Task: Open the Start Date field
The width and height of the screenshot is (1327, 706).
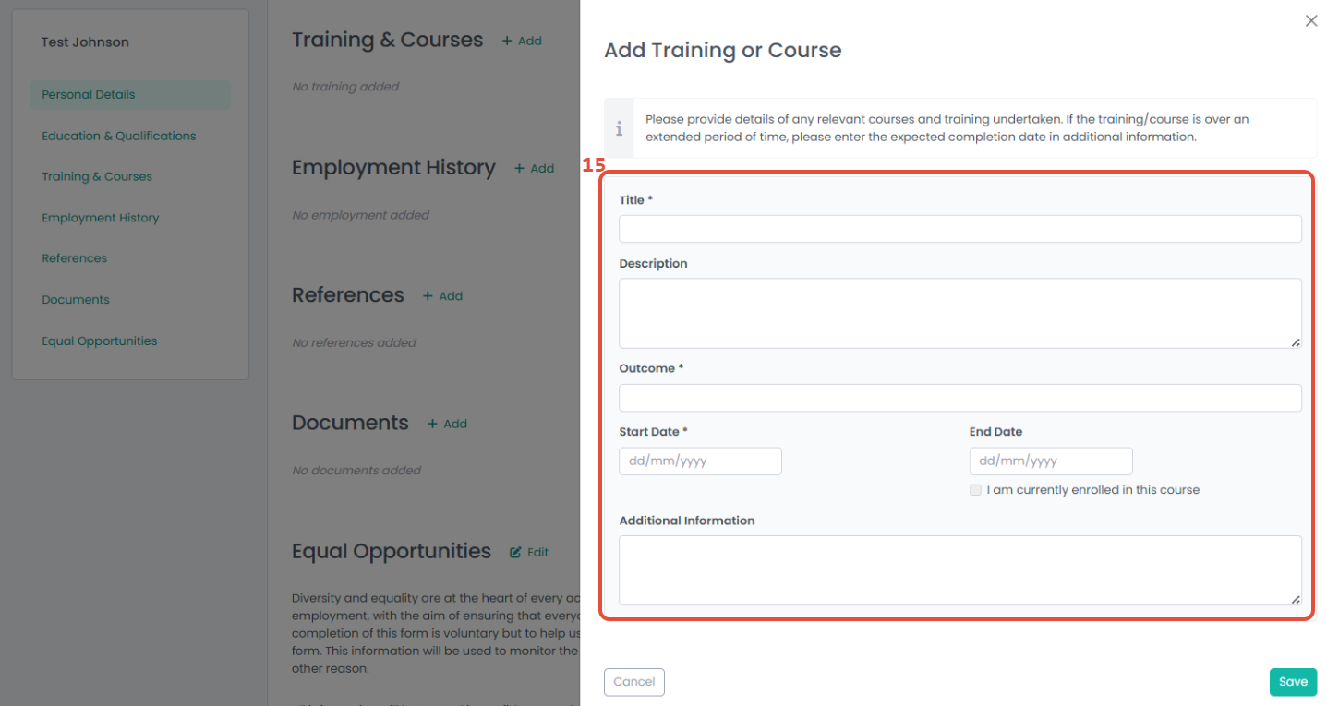Action: coord(700,461)
